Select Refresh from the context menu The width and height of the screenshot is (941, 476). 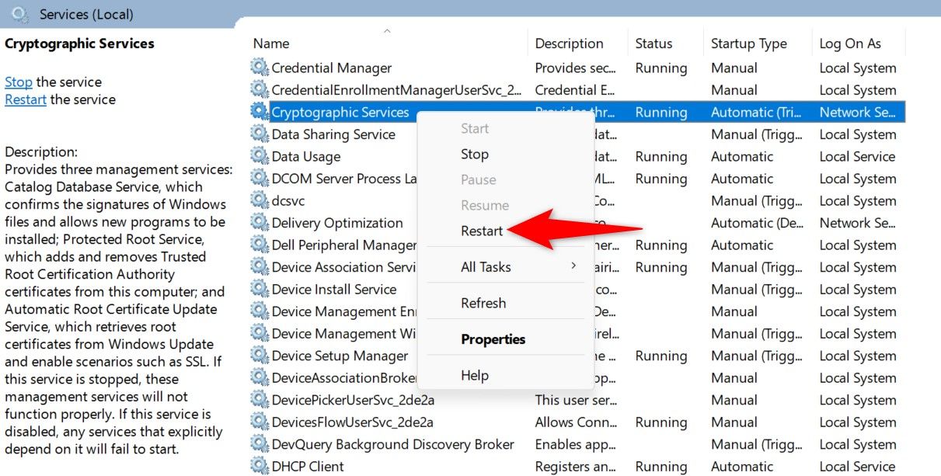(483, 303)
